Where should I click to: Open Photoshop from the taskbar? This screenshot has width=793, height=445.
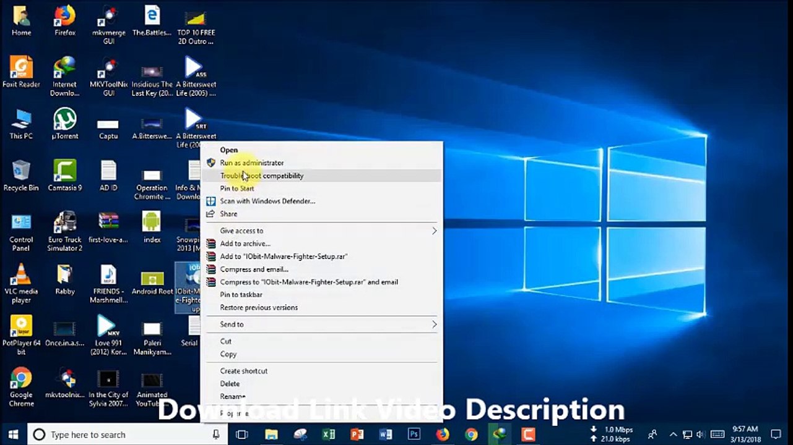[414, 434]
